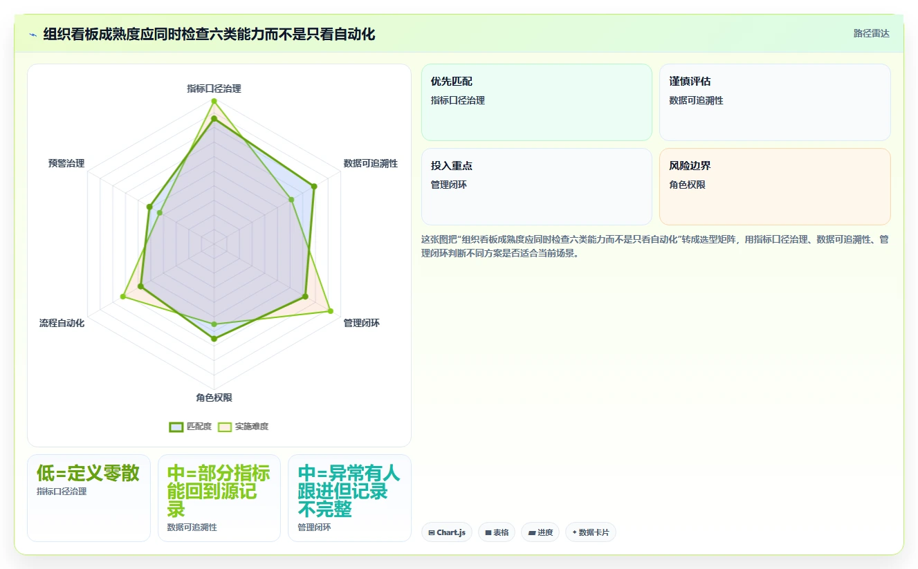Click the 预警治理 axis label on radar

pyautogui.click(x=66, y=164)
